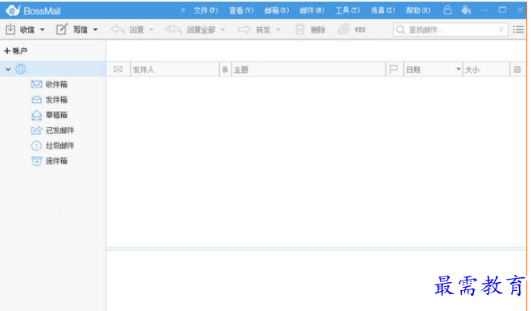Click the WEB mail icon
Image resolution: width=532 pixels, height=311 pixels.
pos(344,30)
